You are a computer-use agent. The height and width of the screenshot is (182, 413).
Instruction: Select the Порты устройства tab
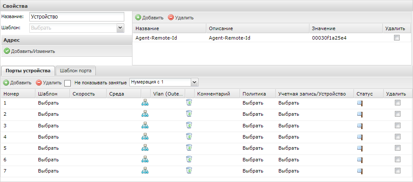[28, 71]
